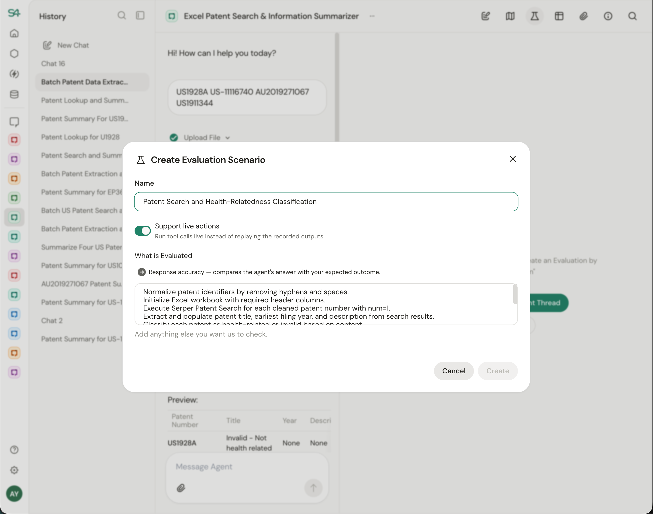Viewport: 653px width, 514px height.
Task: Open the evaluation flask icon in toolbar
Action: pyautogui.click(x=534, y=16)
